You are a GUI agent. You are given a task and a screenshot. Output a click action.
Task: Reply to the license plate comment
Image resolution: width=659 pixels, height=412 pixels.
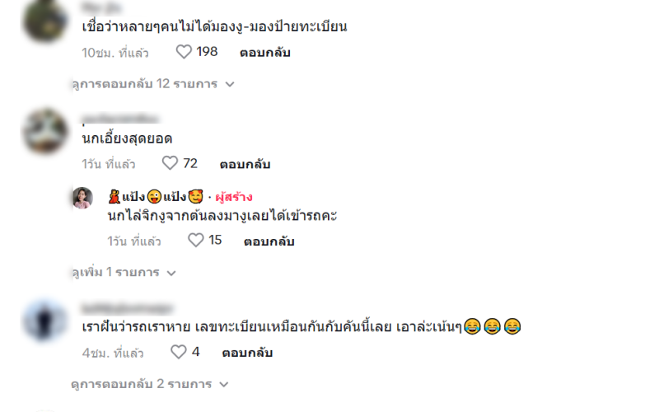pos(264,53)
